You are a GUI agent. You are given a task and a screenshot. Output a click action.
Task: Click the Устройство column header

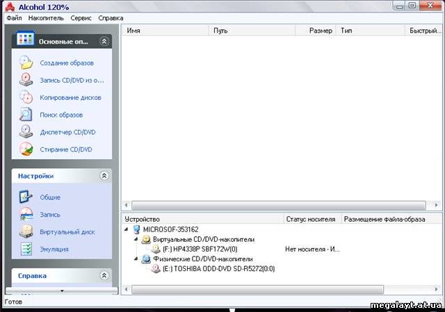point(203,219)
